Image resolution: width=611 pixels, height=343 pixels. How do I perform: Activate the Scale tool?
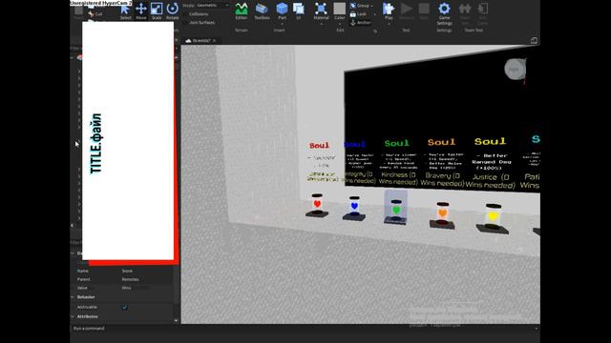[157, 11]
